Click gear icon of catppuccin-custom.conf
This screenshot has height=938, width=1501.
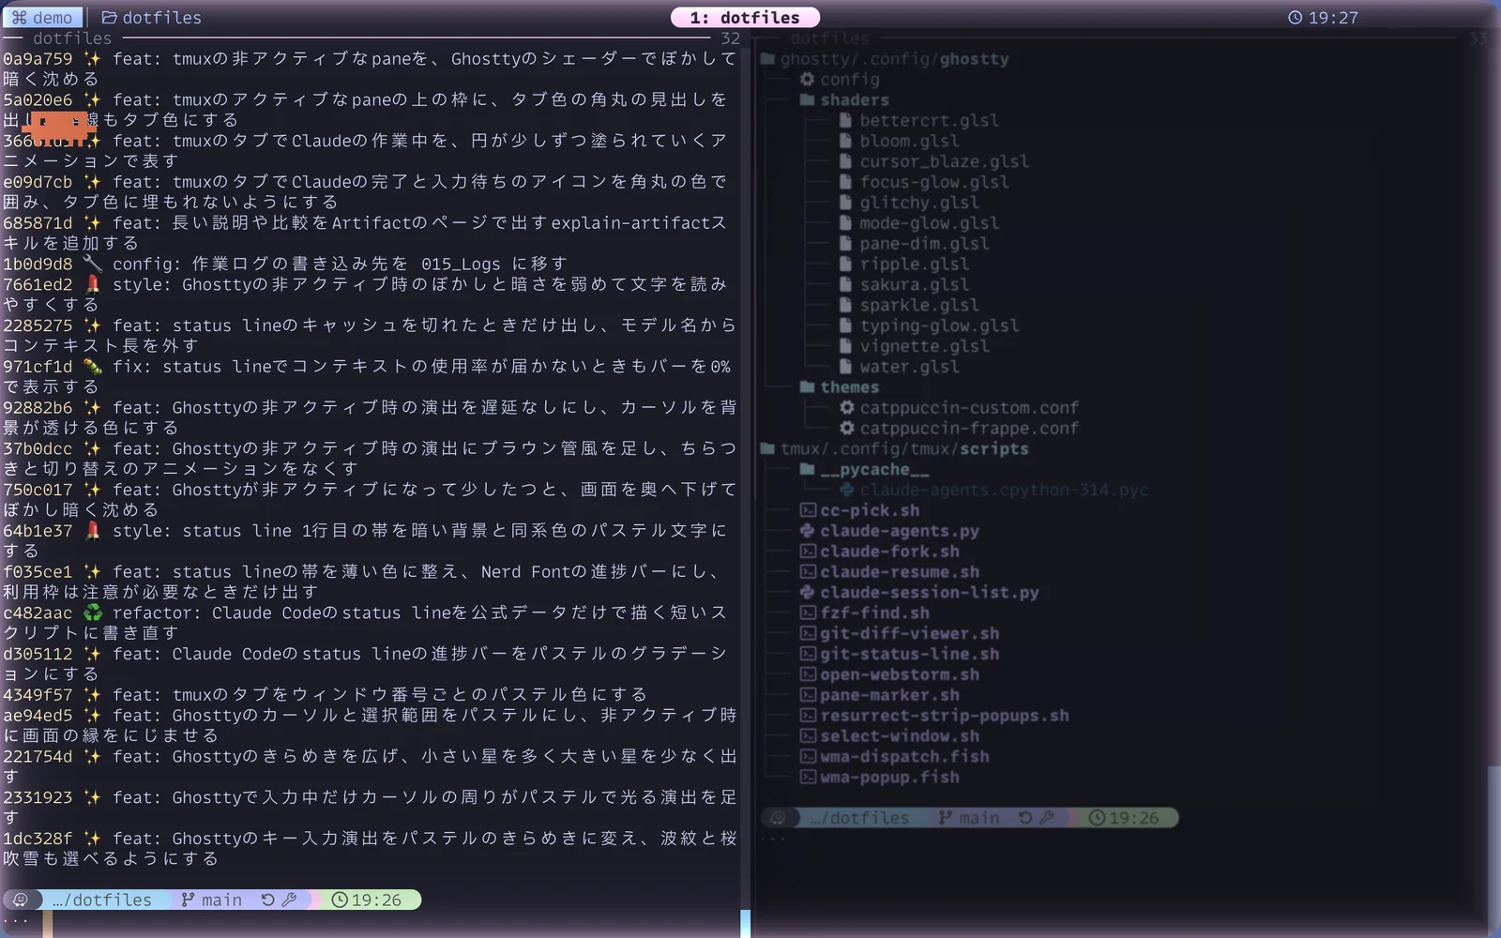(846, 408)
